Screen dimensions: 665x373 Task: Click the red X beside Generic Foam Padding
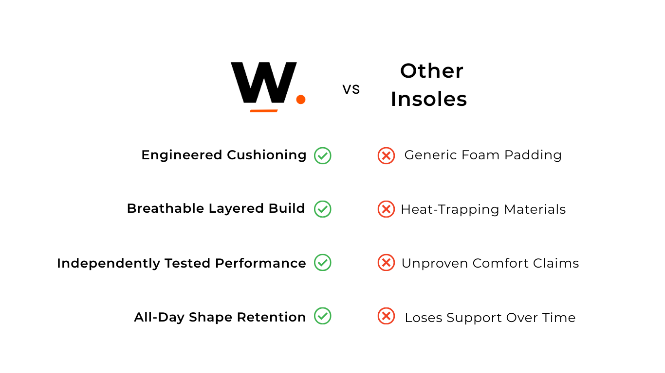(x=386, y=156)
